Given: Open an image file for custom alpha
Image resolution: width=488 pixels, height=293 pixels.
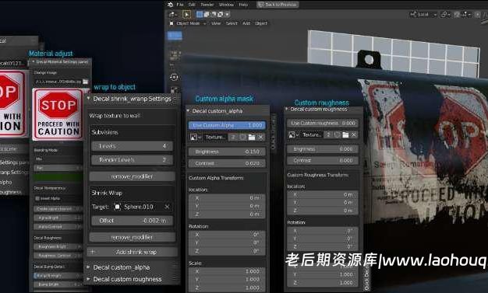Looking at the screenshot, I should click(x=252, y=138).
